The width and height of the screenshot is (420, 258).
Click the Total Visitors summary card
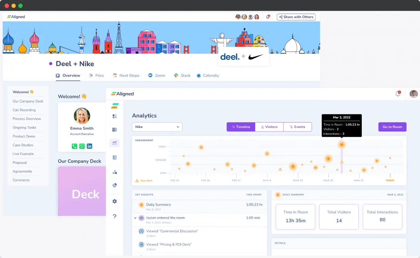339,217
